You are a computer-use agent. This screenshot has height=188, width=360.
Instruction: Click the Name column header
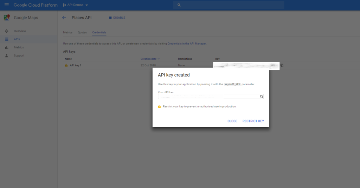coord(68,59)
